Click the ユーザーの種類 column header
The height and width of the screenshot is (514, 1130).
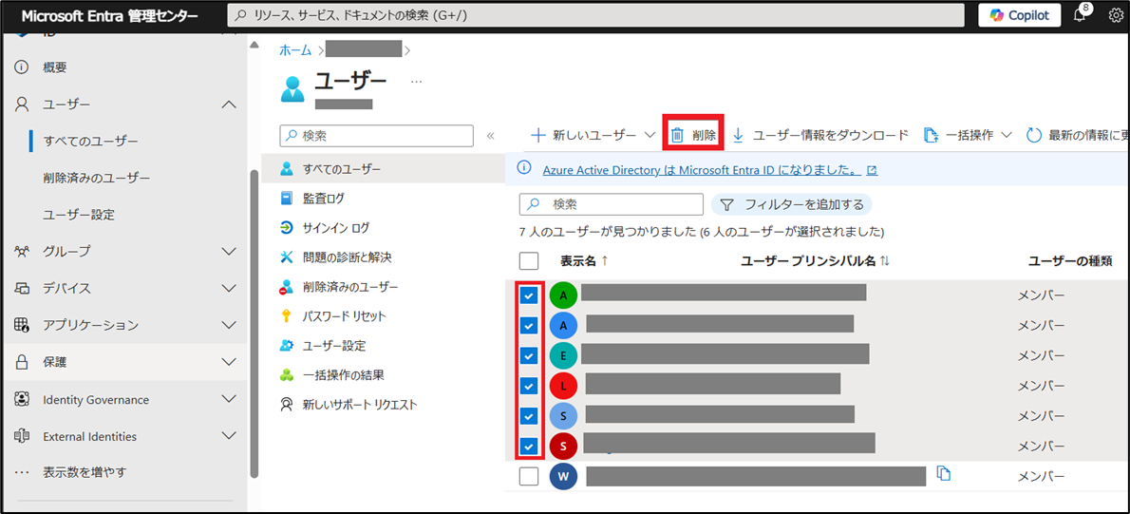1069,261
